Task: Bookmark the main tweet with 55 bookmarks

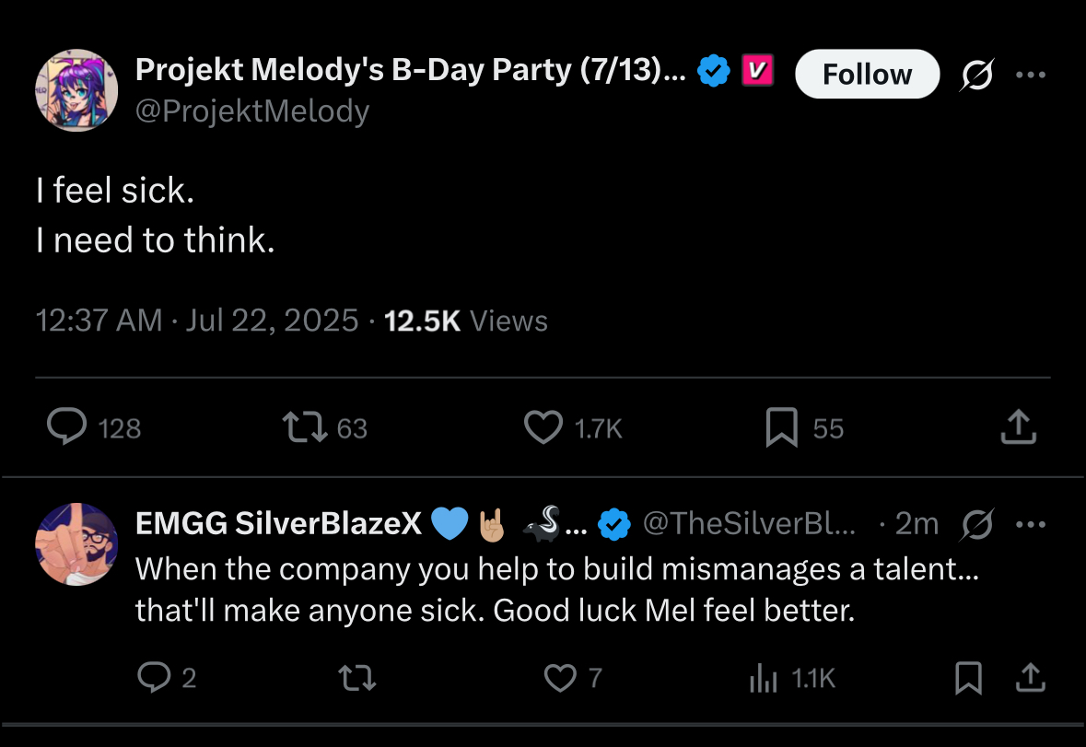Action: [x=782, y=427]
